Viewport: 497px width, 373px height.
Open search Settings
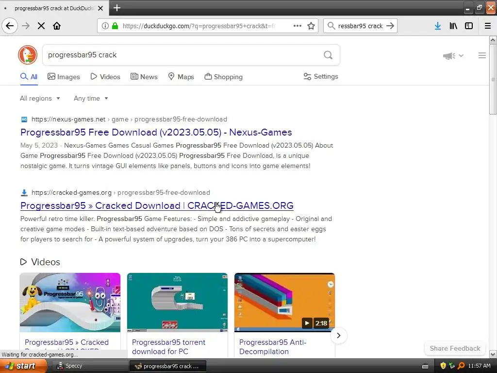click(x=321, y=76)
